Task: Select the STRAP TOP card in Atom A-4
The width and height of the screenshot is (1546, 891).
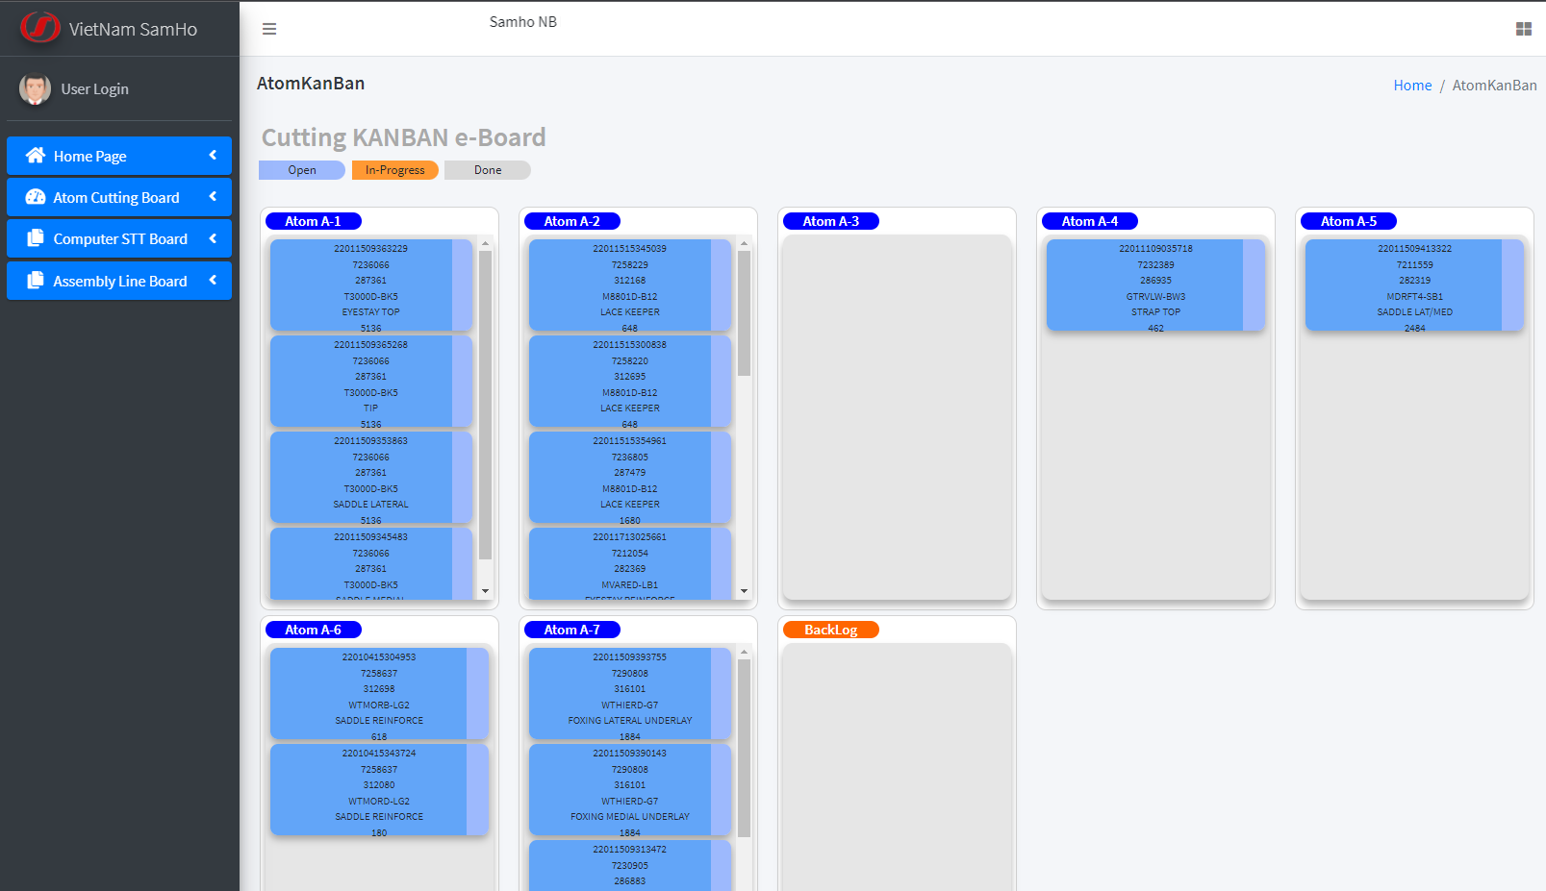Action: tap(1154, 285)
